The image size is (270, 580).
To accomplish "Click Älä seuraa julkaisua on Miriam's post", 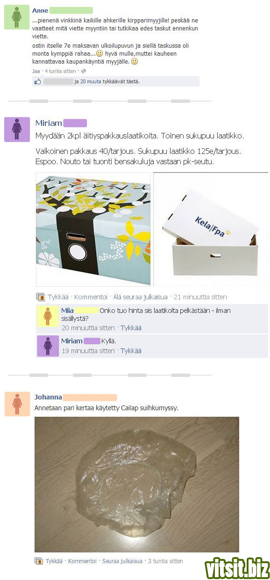I will pyautogui.click(x=140, y=297).
